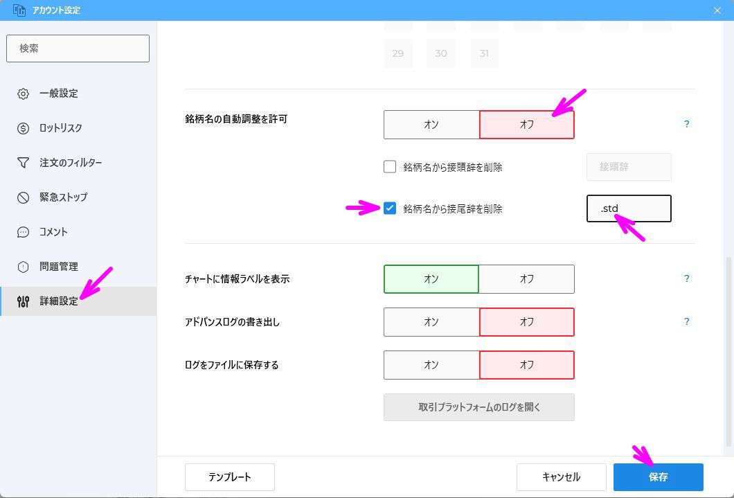
Task: Enable ログをファイルに保存する
Action: tap(431, 364)
